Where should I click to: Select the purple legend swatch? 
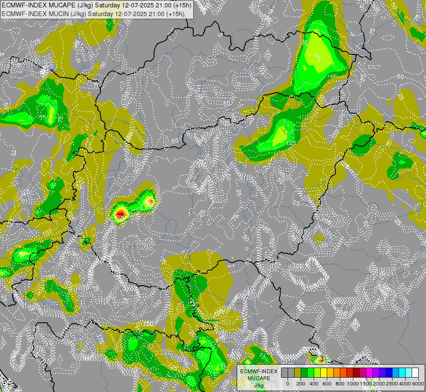(x=376, y=372)
